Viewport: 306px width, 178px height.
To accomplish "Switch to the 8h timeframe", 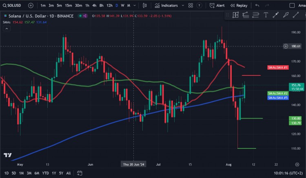I will [x=101, y=5].
